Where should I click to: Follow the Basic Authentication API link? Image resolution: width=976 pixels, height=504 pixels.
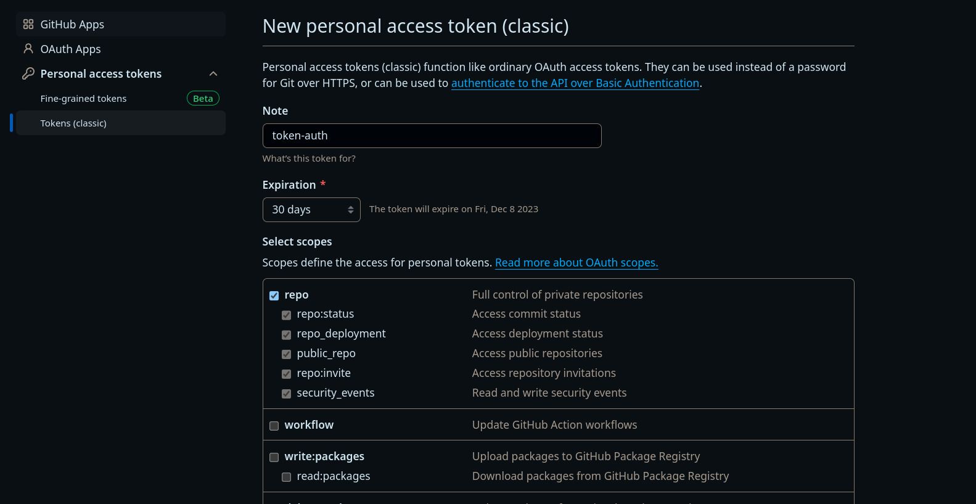click(575, 83)
